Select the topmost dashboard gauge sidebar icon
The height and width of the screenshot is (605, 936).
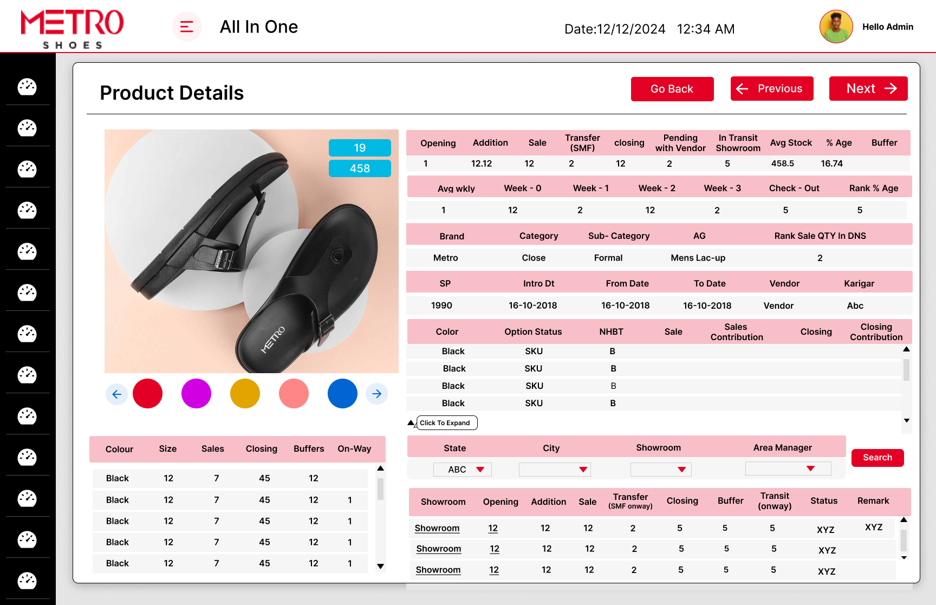click(27, 87)
